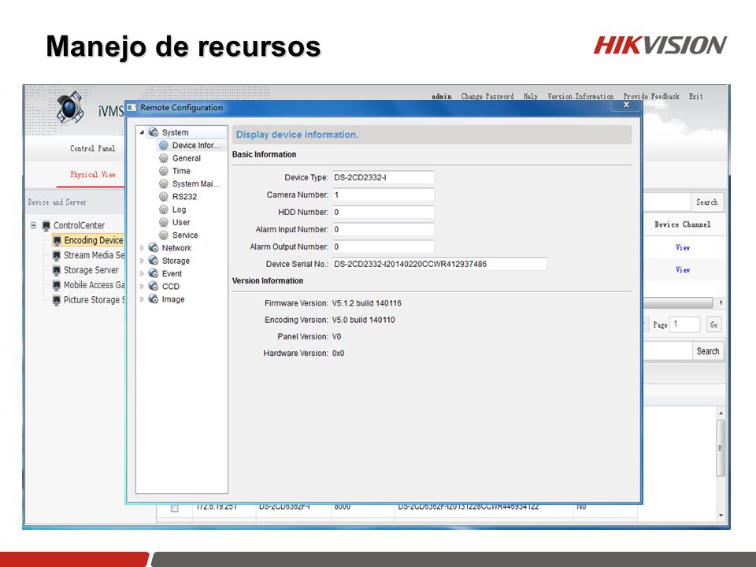Open the Help menu item
Screen dimensions: 756x567
pos(530,96)
